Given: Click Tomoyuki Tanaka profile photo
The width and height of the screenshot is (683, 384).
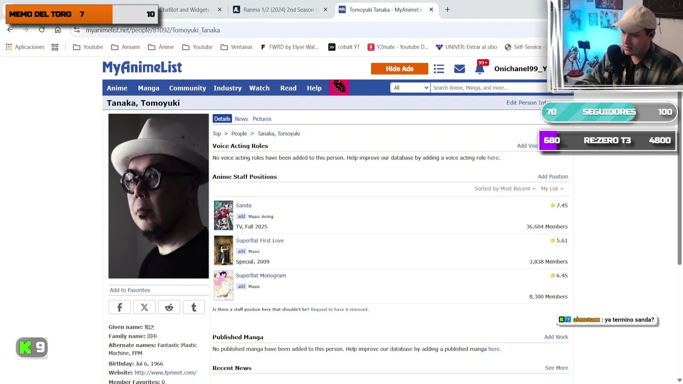Looking at the screenshot, I should pyautogui.click(x=158, y=196).
